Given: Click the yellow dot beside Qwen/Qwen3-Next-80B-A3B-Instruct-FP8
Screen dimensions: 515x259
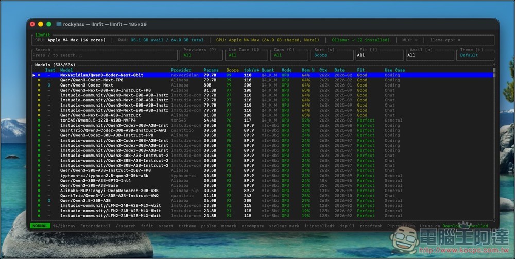Looking at the screenshot, I should (39, 90).
